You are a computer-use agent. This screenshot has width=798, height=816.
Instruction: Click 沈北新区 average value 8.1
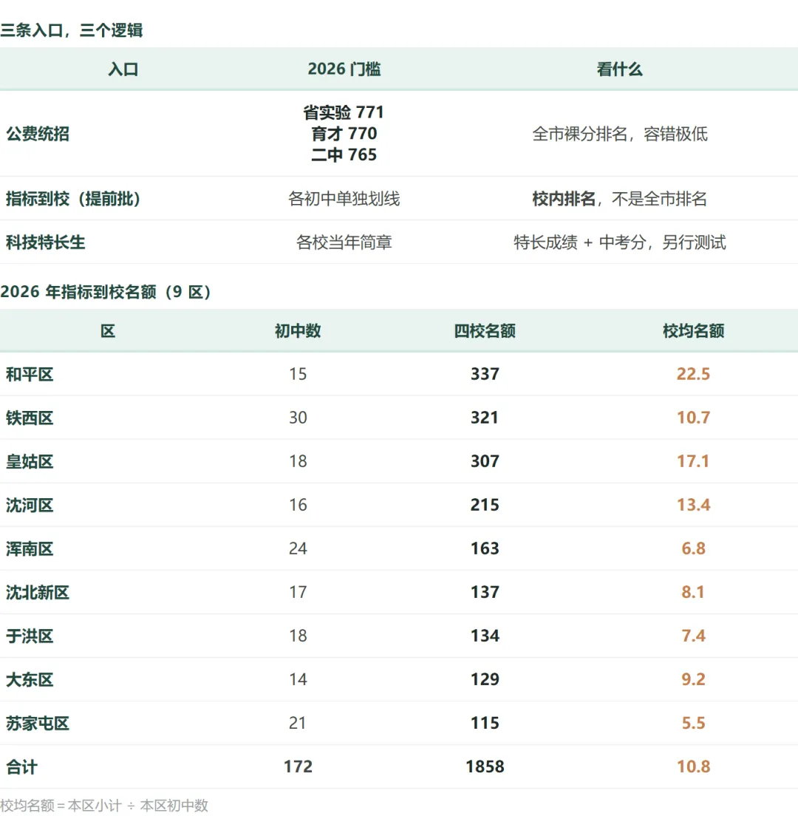click(x=693, y=593)
